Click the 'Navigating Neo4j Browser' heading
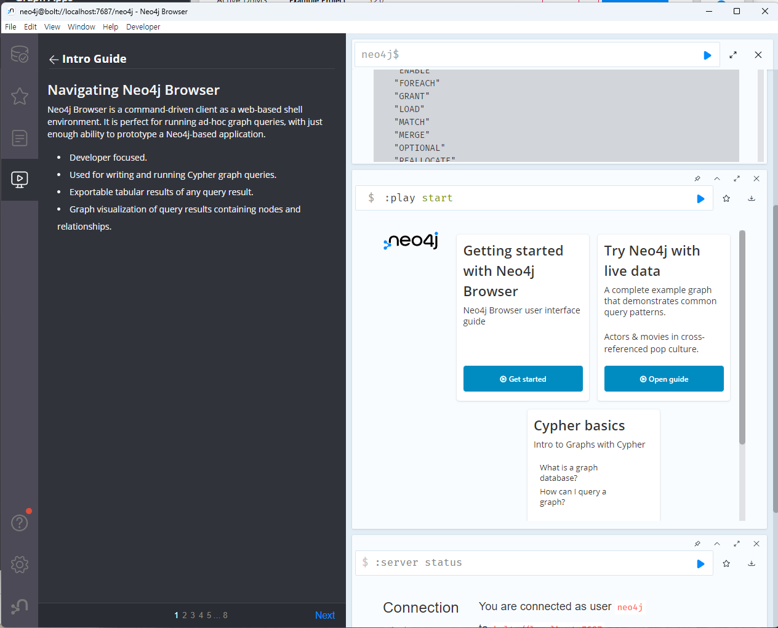The width and height of the screenshot is (778, 628). point(134,90)
